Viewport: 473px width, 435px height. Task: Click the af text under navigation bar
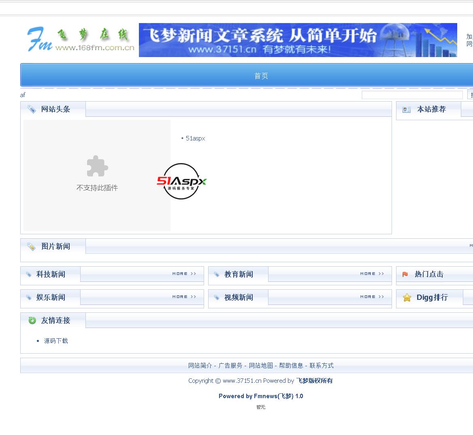click(x=23, y=95)
